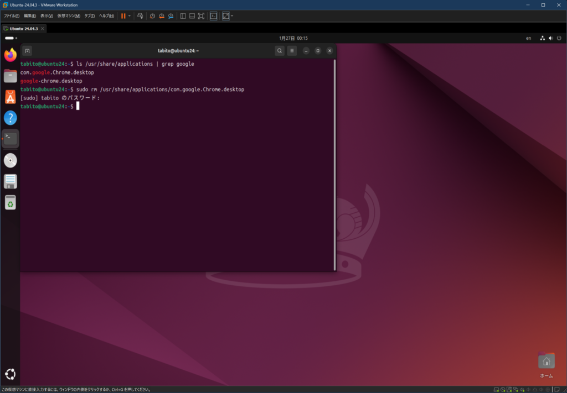Open App Center from the dock
This screenshot has height=393, width=567.
point(11,97)
